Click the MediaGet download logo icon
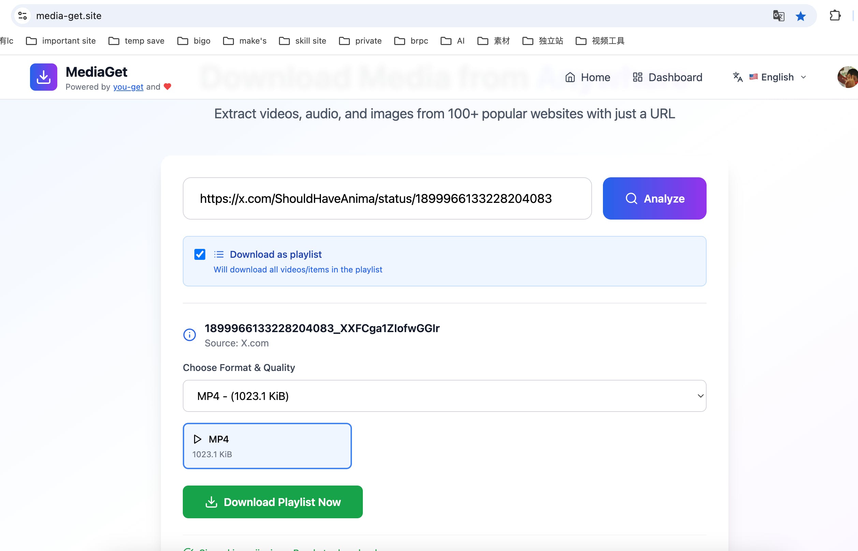 (43, 77)
